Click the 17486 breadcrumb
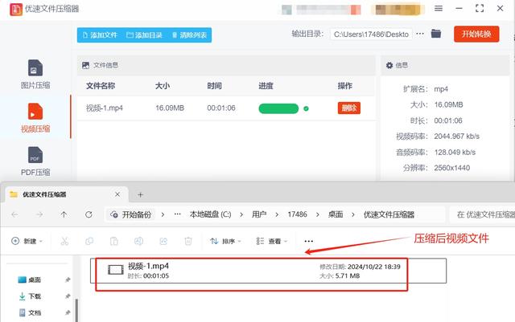 click(x=297, y=214)
